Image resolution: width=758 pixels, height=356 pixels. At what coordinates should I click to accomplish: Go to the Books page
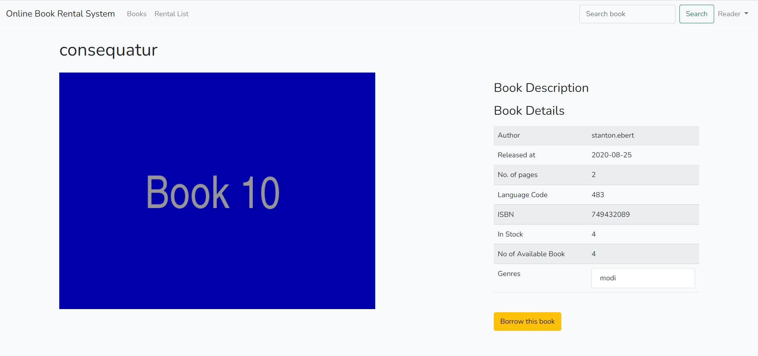click(136, 14)
